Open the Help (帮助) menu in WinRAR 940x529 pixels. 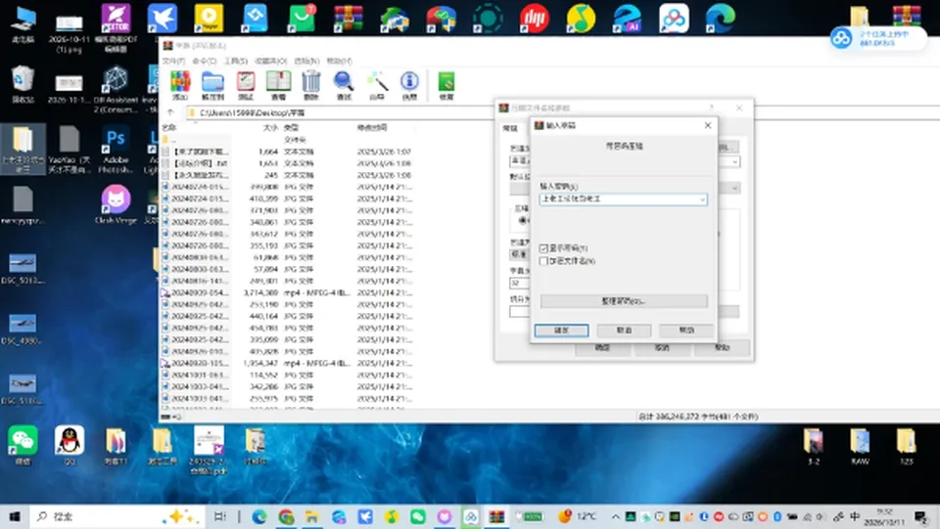point(340,61)
